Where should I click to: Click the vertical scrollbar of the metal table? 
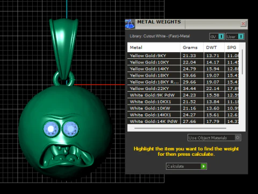(x=242, y=62)
